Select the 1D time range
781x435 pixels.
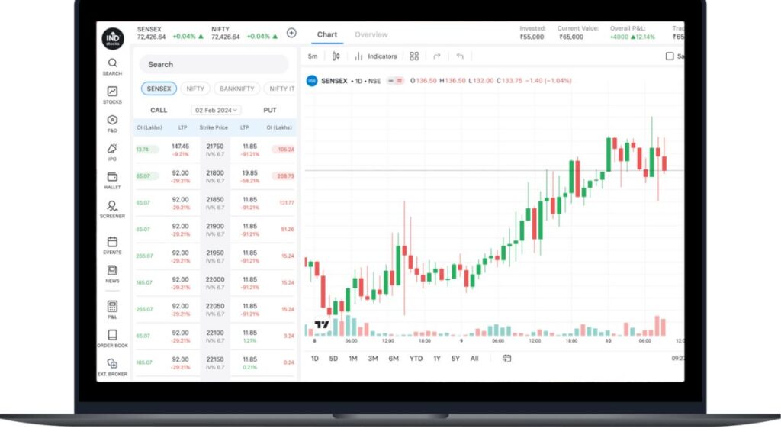315,358
